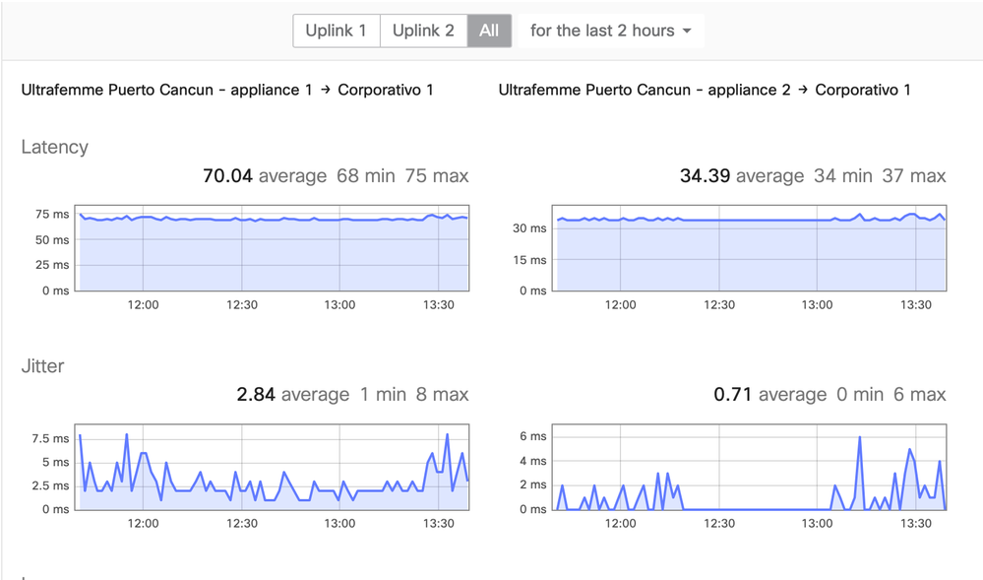This screenshot has height=580, width=983.
Task: Select the 2.84 average jitter value
Action: pyautogui.click(x=256, y=395)
